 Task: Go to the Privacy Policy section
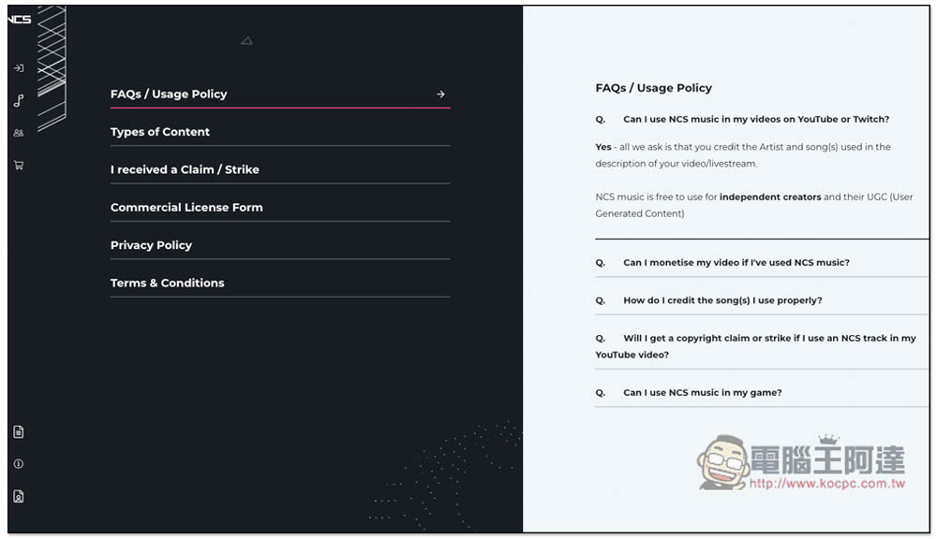279,245
